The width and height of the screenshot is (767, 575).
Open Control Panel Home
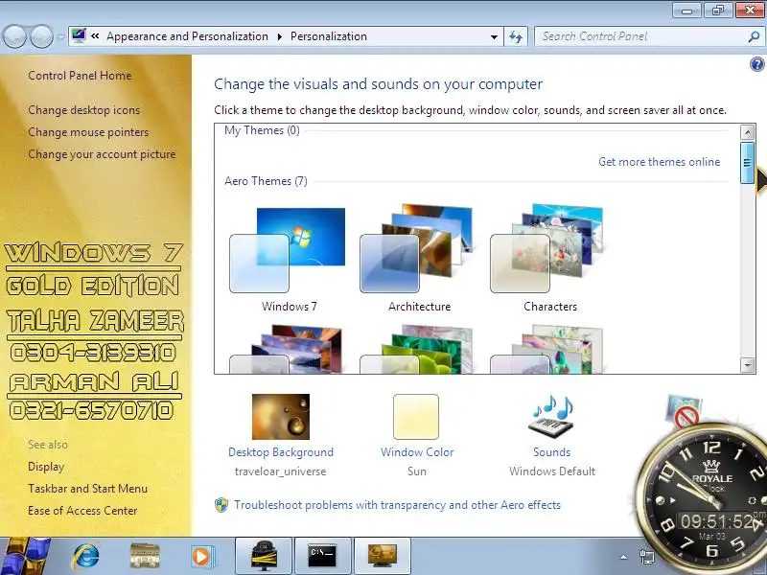point(80,76)
